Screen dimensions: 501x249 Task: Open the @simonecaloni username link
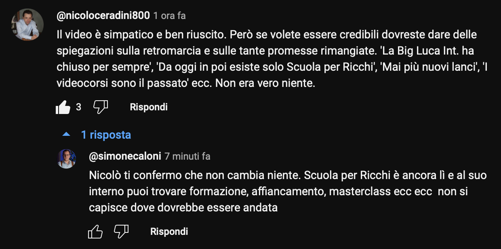125,156
